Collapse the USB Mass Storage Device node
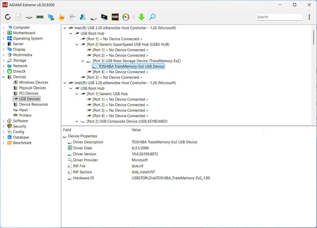This screenshot has width=317, height=228. point(83,61)
